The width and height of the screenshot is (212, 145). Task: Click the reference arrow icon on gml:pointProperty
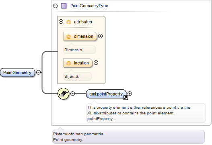126,97
